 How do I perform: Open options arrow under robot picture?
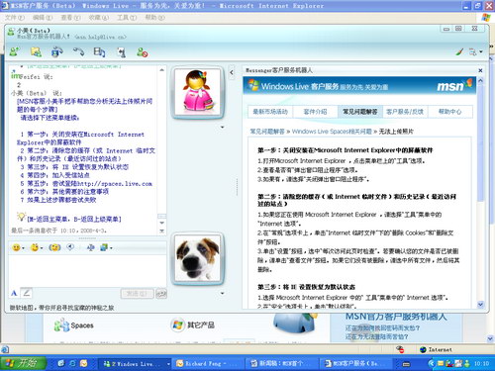222,127
